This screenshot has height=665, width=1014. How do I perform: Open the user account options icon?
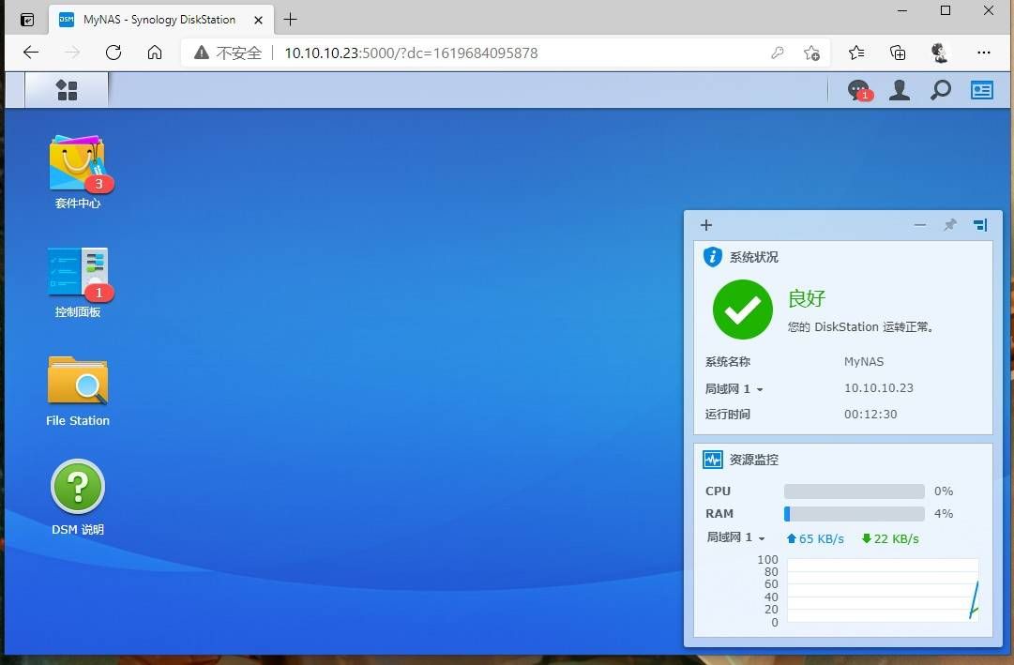point(899,90)
